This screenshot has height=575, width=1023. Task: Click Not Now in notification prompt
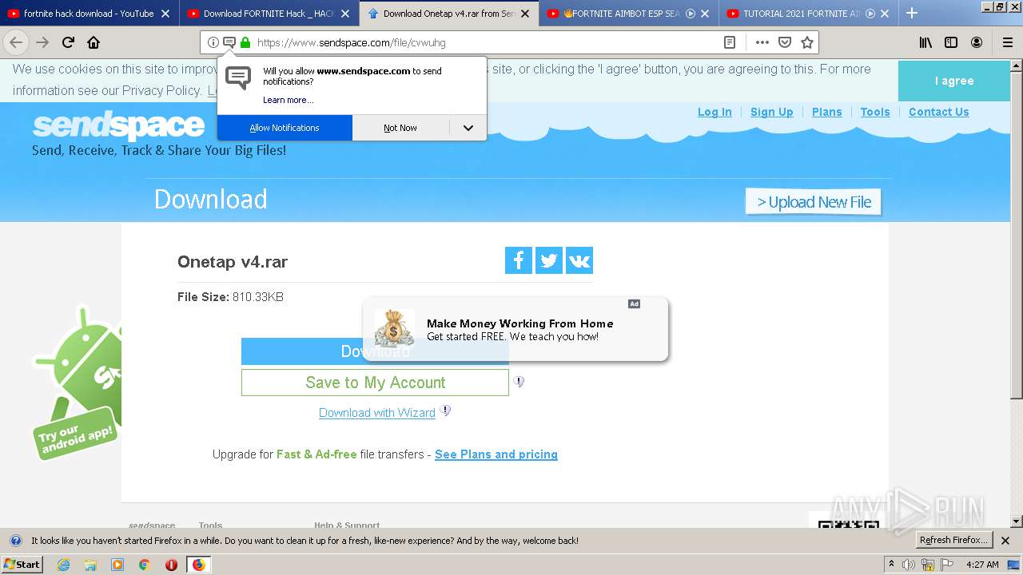(x=400, y=128)
